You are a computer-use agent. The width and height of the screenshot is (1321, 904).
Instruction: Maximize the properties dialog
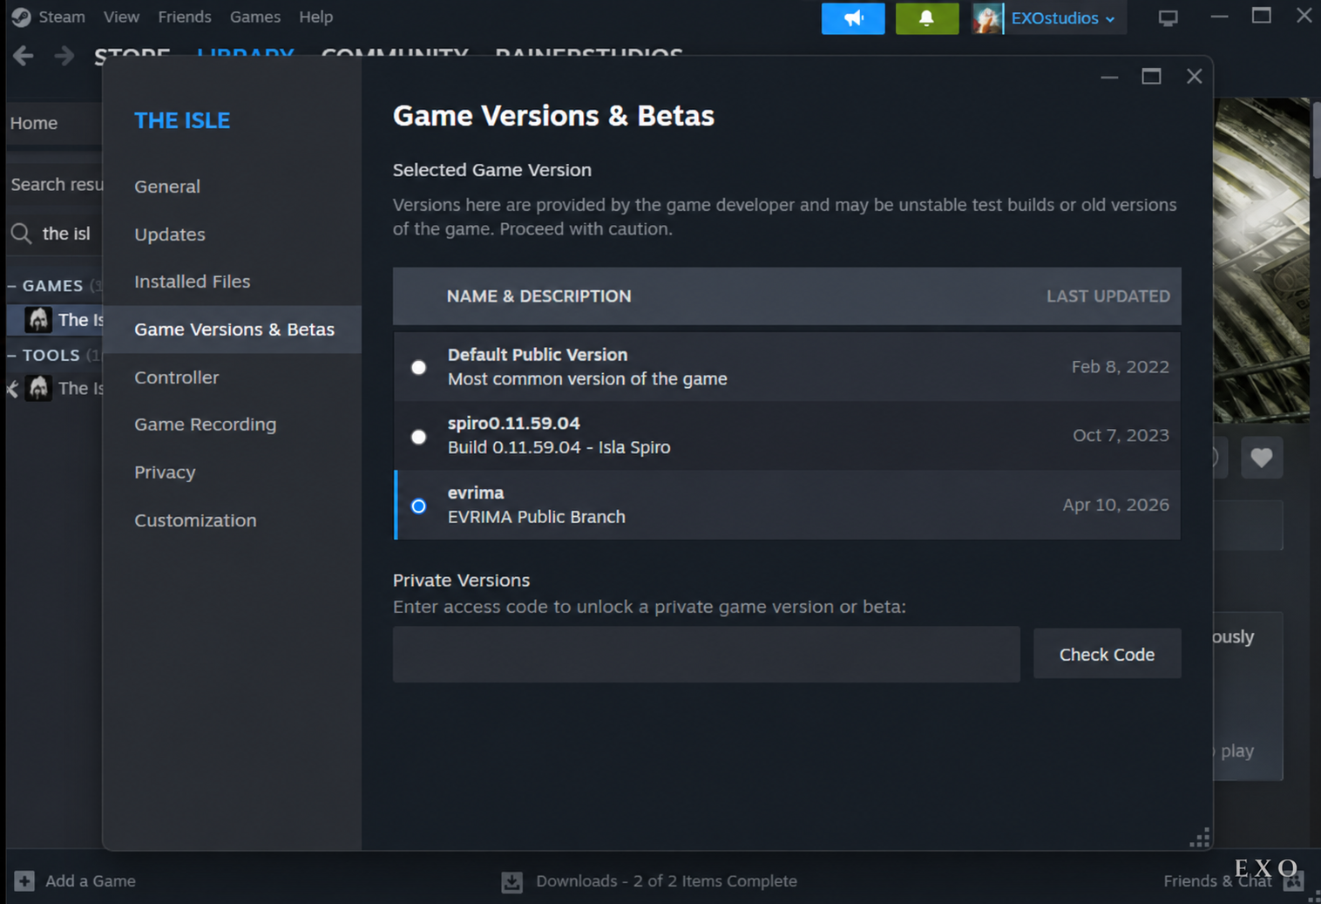(x=1151, y=77)
